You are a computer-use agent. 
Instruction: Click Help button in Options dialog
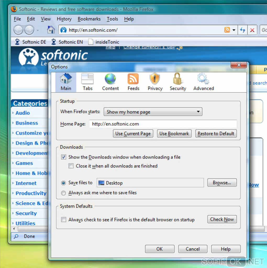(226, 249)
